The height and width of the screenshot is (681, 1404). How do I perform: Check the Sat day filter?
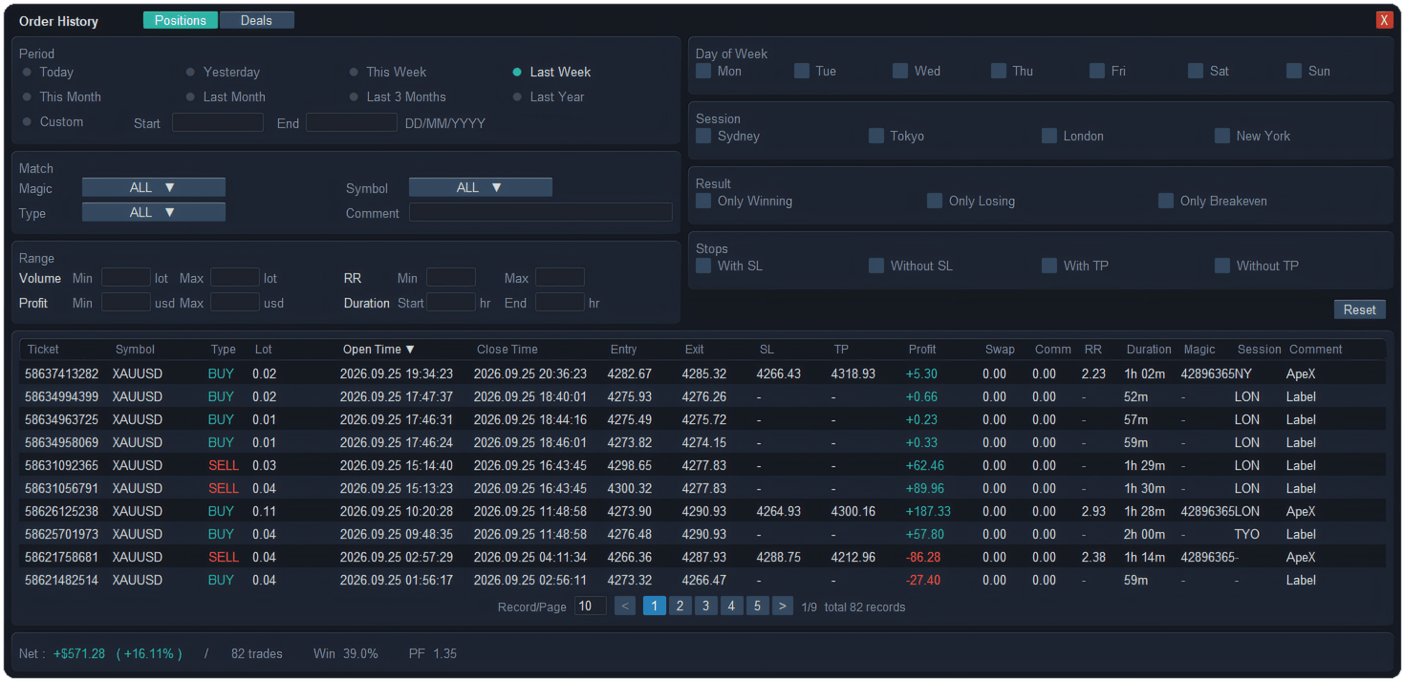coord(1196,71)
